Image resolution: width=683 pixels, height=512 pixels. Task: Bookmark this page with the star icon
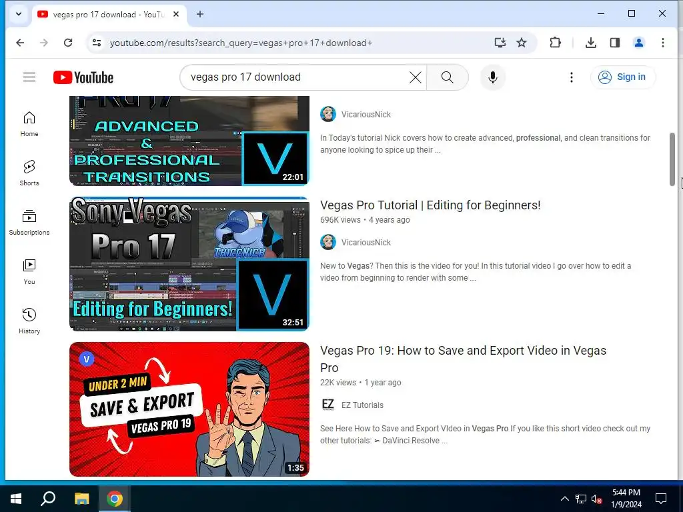coord(522,43)
